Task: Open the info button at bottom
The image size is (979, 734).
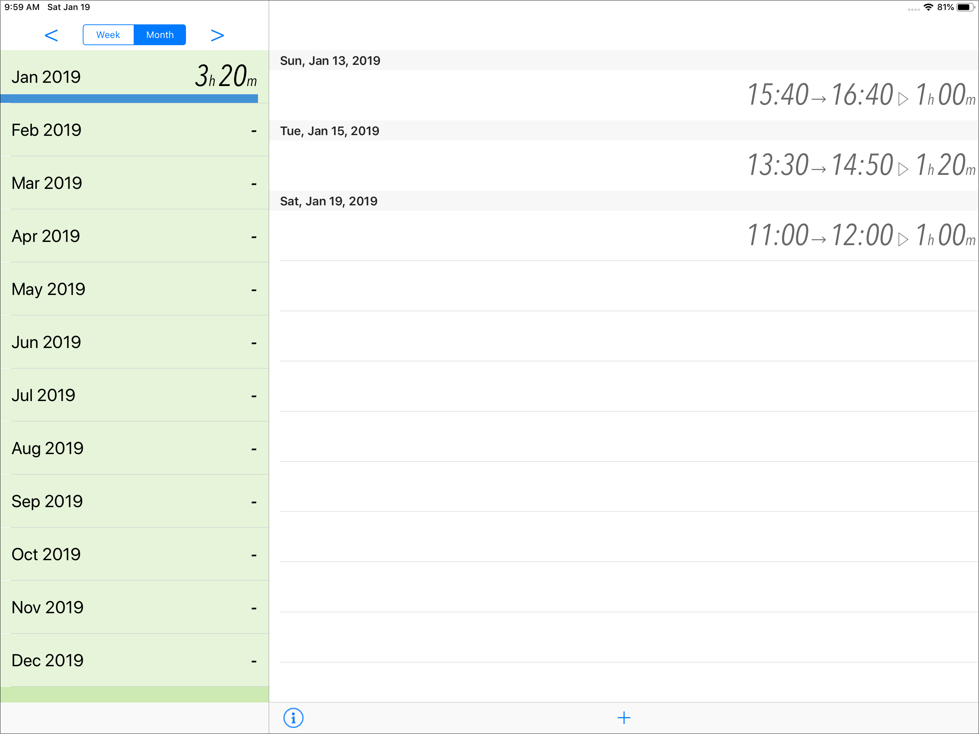Action: [x=293, y=718]
